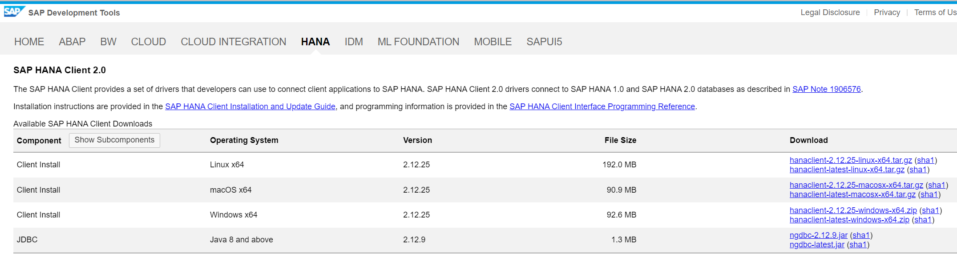The width and height of the screenshot is (957, 257).
Task: Select the Windows x64 cell
Action: click(x=234, y=215)
